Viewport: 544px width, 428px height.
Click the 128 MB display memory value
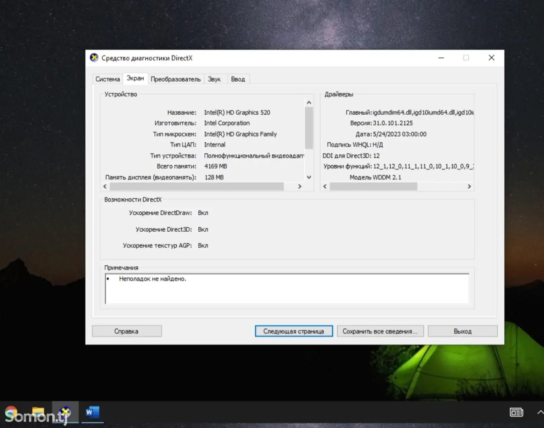[x=214, y=177]
